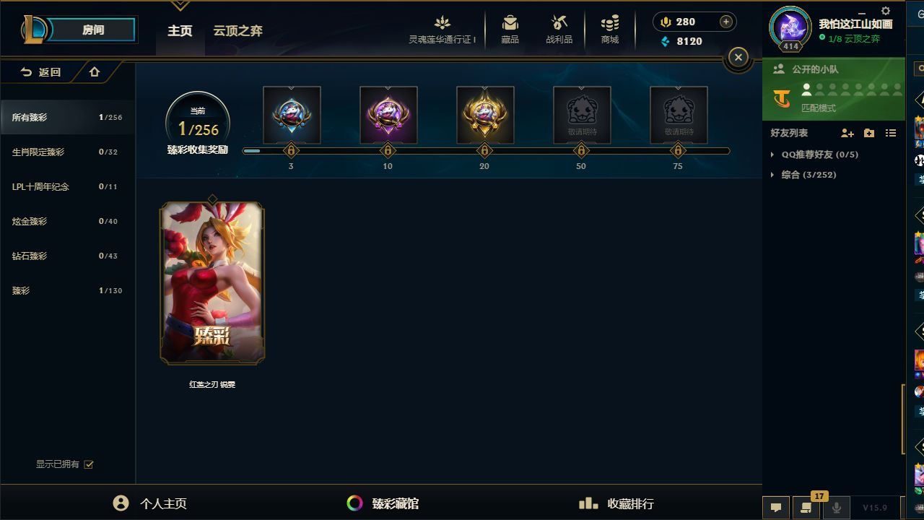Toggle the microphone mute button

[837, 508]
